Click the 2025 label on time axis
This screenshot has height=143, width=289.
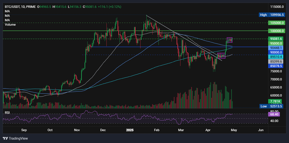[130, 130]
